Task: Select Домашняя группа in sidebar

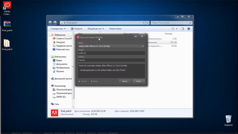Action: (61, 79)
